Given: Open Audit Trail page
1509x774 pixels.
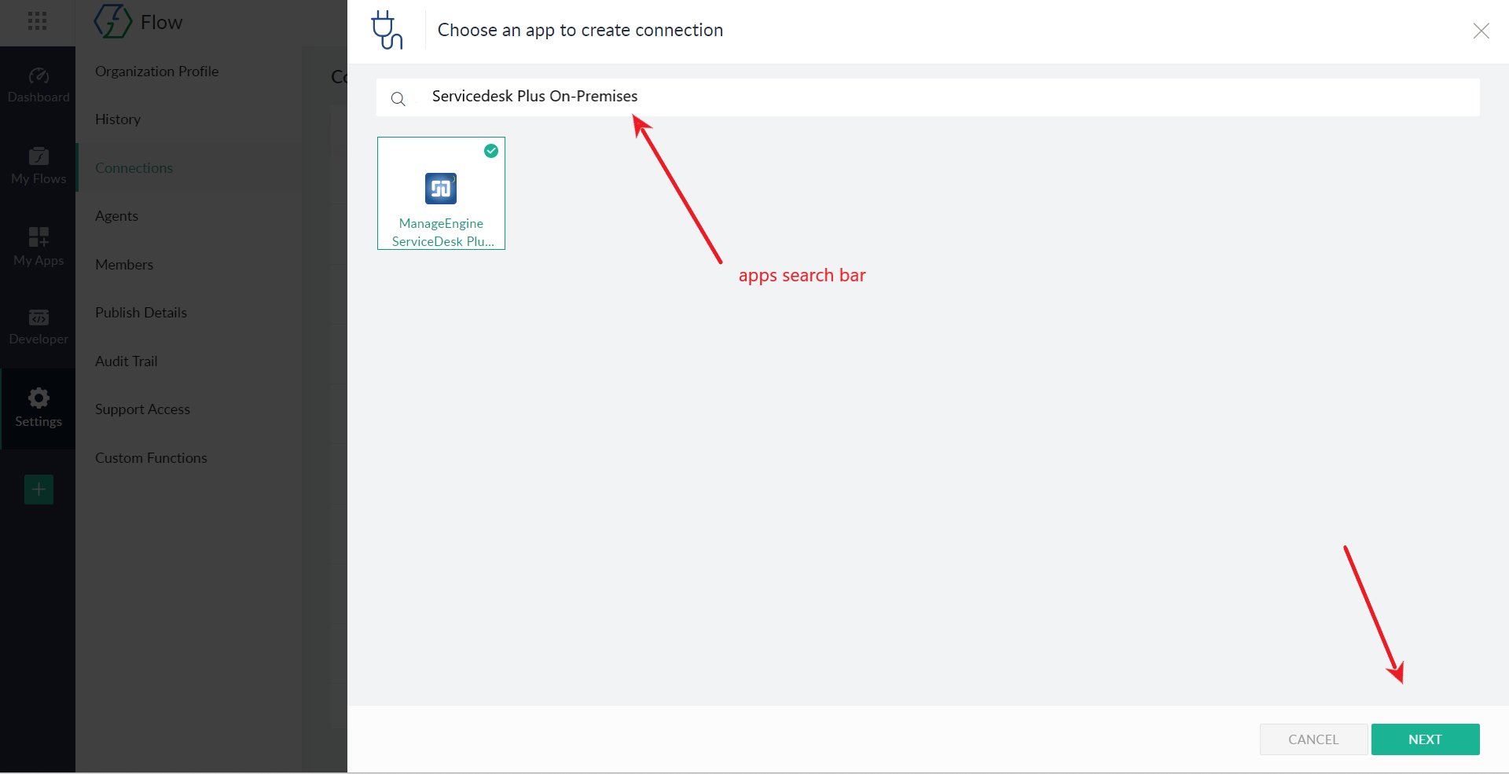Looking at the screenshot, I should pos(127,361).
